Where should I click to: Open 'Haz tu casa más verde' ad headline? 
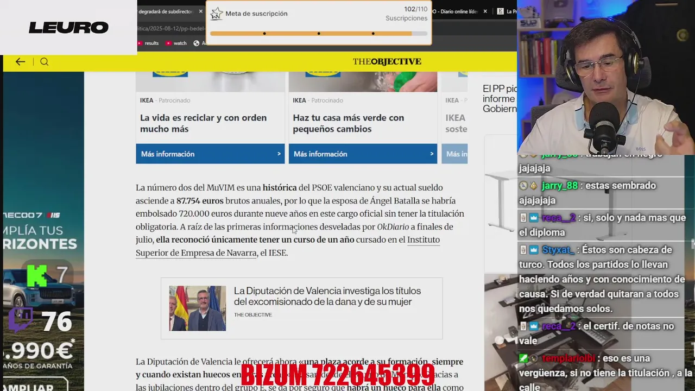pyautogui.click(x=348, y=123)
